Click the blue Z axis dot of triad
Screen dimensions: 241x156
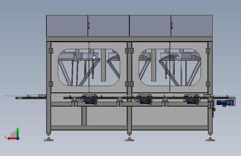click(18, 139)
